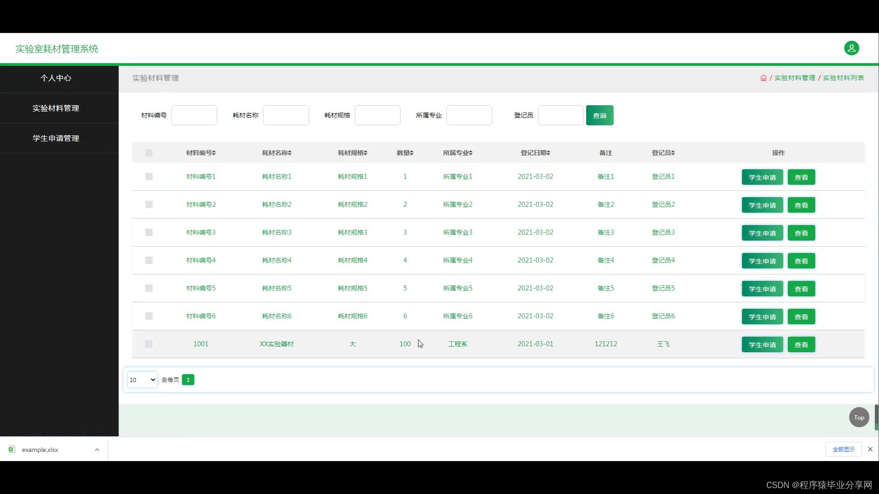Sort table by 数量 column arrows

[412, 153]
